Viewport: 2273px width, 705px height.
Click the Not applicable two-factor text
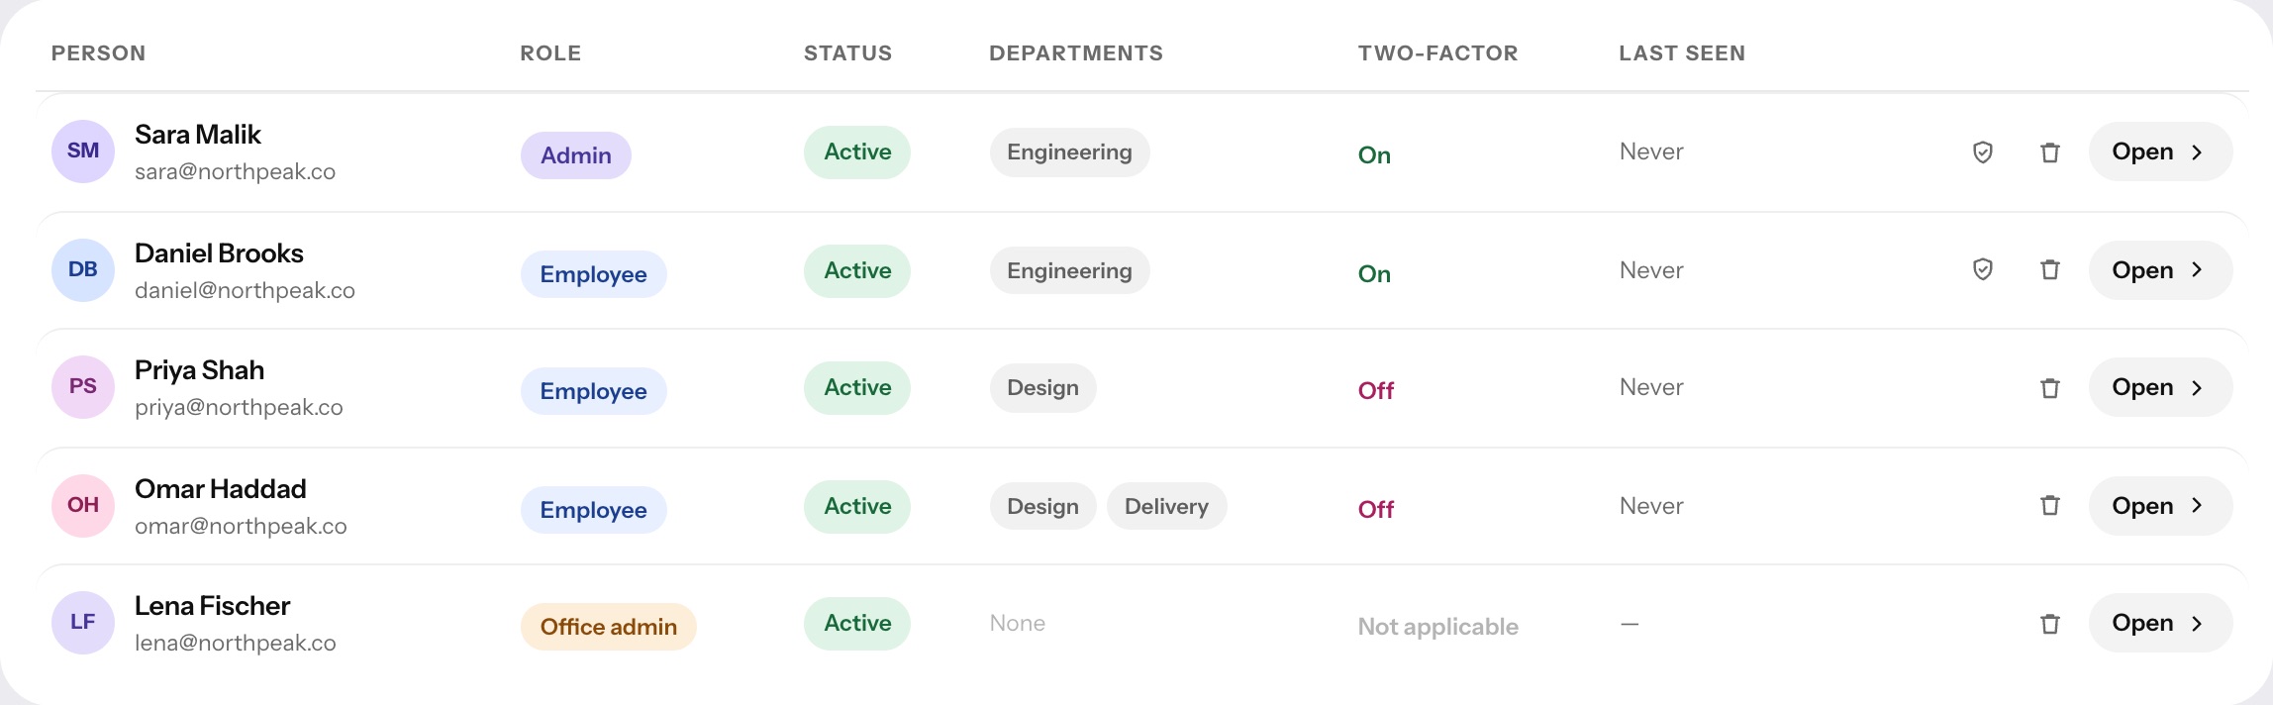click(1437, 627)
